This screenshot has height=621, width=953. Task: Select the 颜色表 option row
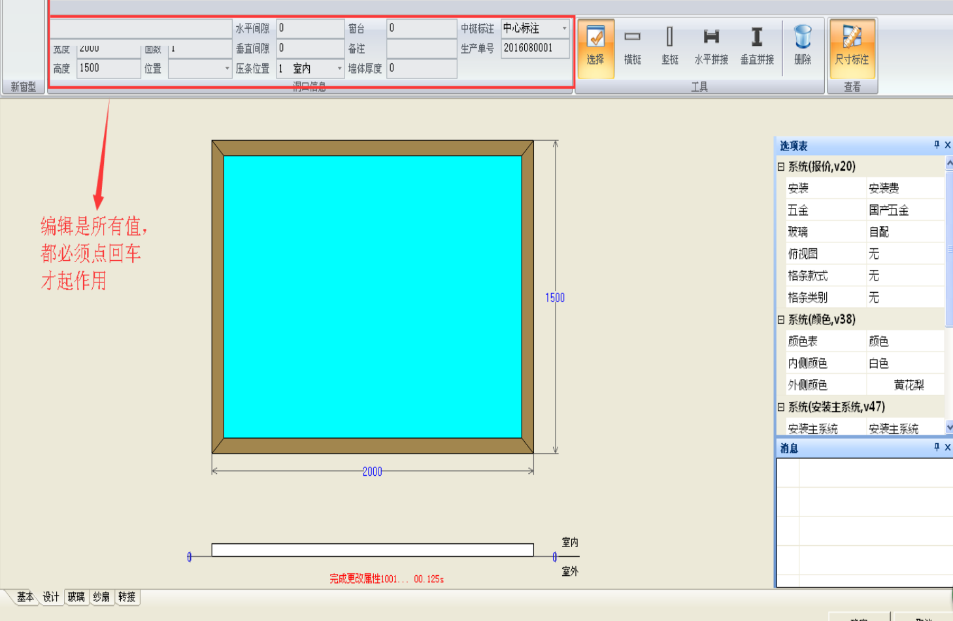865,341
